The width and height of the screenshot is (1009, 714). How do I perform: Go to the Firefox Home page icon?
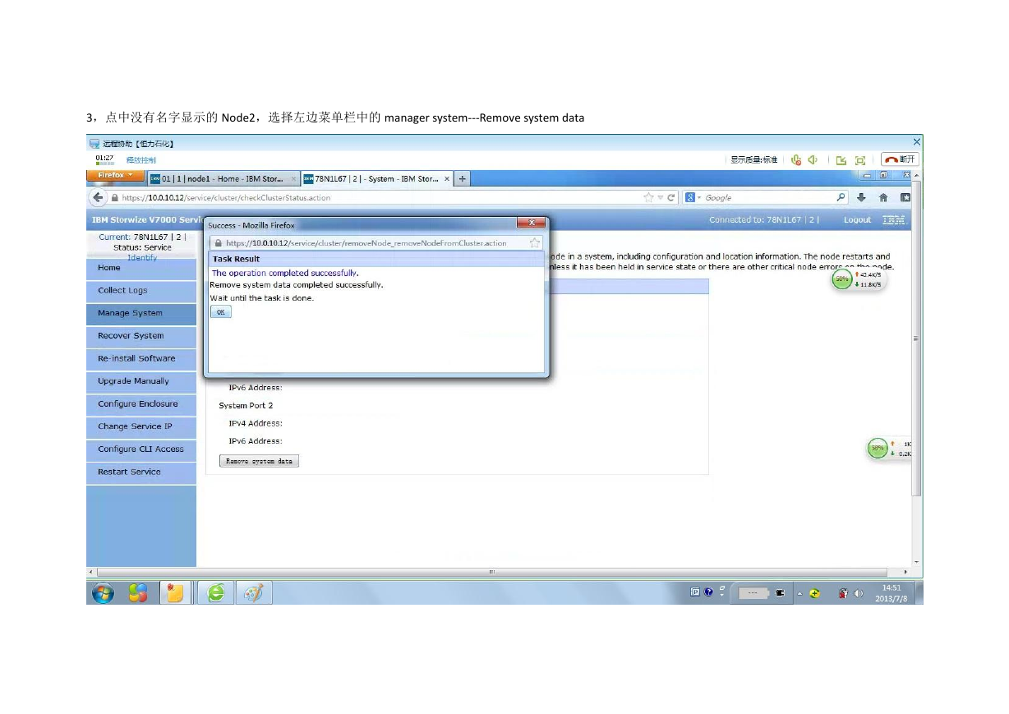[883, 197]
